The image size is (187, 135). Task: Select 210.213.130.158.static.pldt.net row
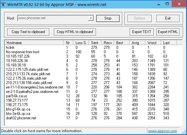coord(93,83)
